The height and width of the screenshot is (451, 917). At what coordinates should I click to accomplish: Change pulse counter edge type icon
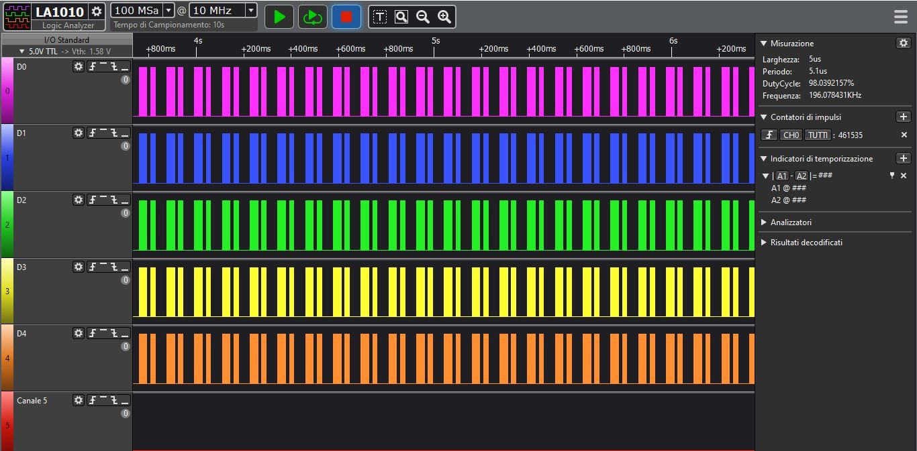769,135
